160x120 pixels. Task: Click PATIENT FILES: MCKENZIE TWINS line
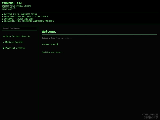[x=19, y=14]
